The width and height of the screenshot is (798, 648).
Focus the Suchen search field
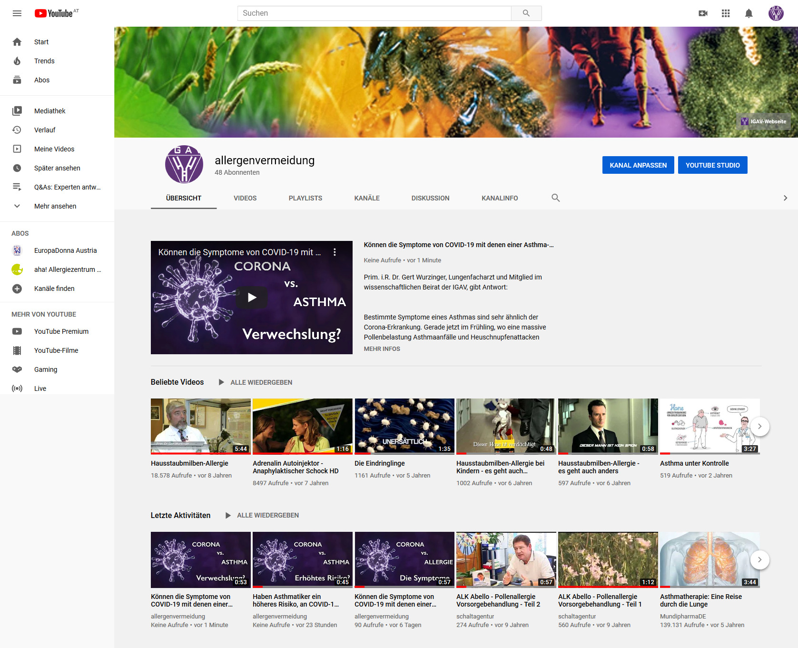374,13
